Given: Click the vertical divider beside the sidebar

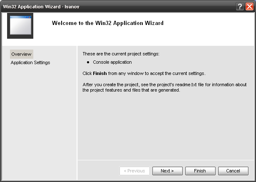Looking at the screenshot, I should click(x=77, y=113).
